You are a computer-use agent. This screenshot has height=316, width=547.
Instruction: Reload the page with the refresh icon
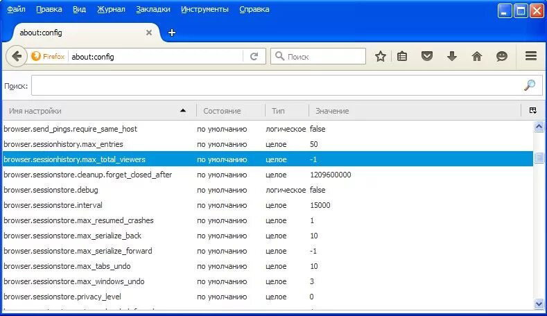(x=254, y=57)
